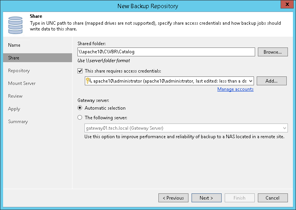Open the Manage accounts link

235,89
